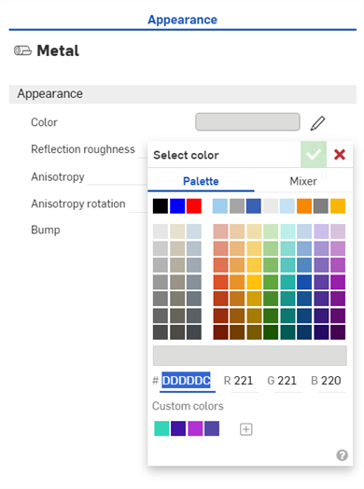Image resolution: width=364 pixels, height=489 pixels.
Task: Pick the pure blue swatch in top row
Action: (177, 206)
